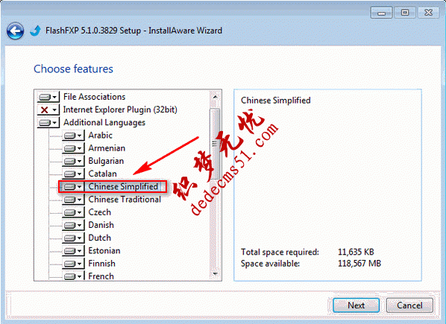The image size is (446, 324).
Task: Click the feature list scroll up arrow
Action: 216,97
